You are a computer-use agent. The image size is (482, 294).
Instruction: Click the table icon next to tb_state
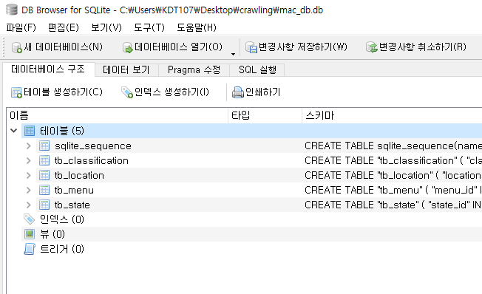(44, 205)
